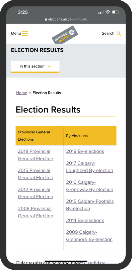
Task: Open 2017 Calgary-Lougheed By-election link
Action: [x=89, y=167]
